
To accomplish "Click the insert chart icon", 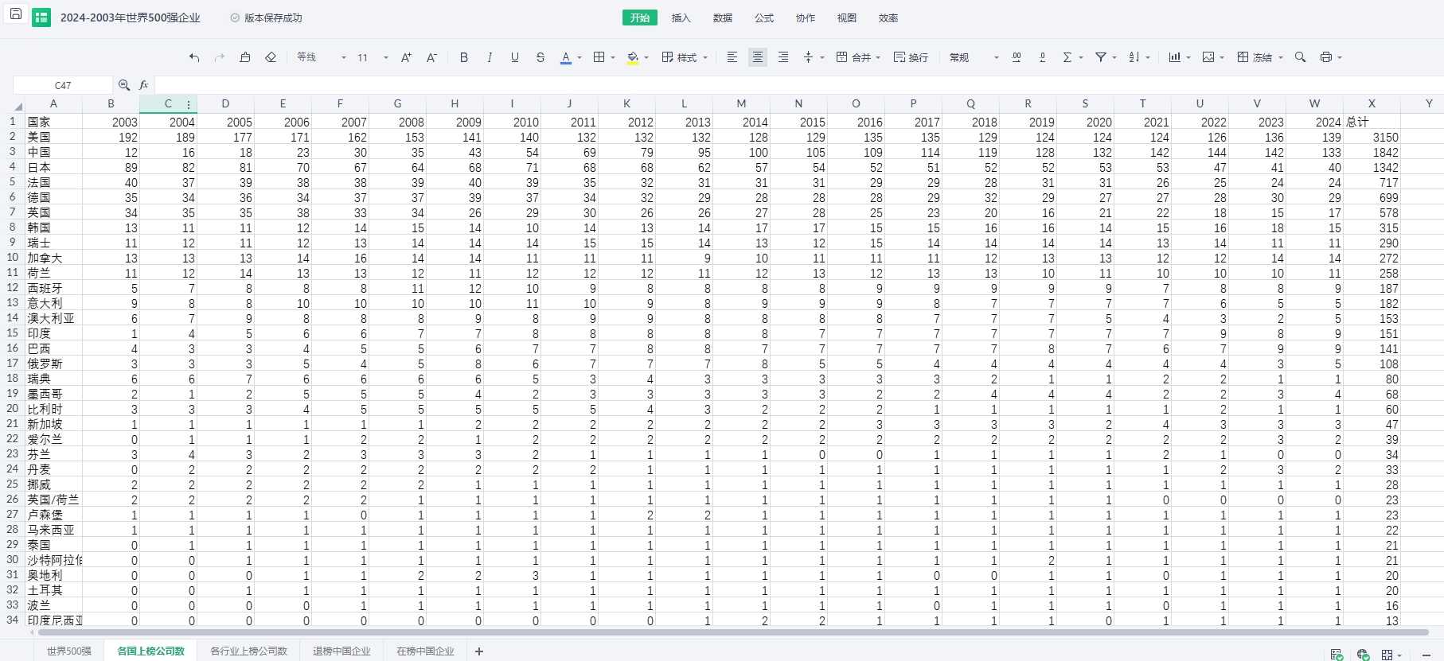I will (x=1174, y=57).
